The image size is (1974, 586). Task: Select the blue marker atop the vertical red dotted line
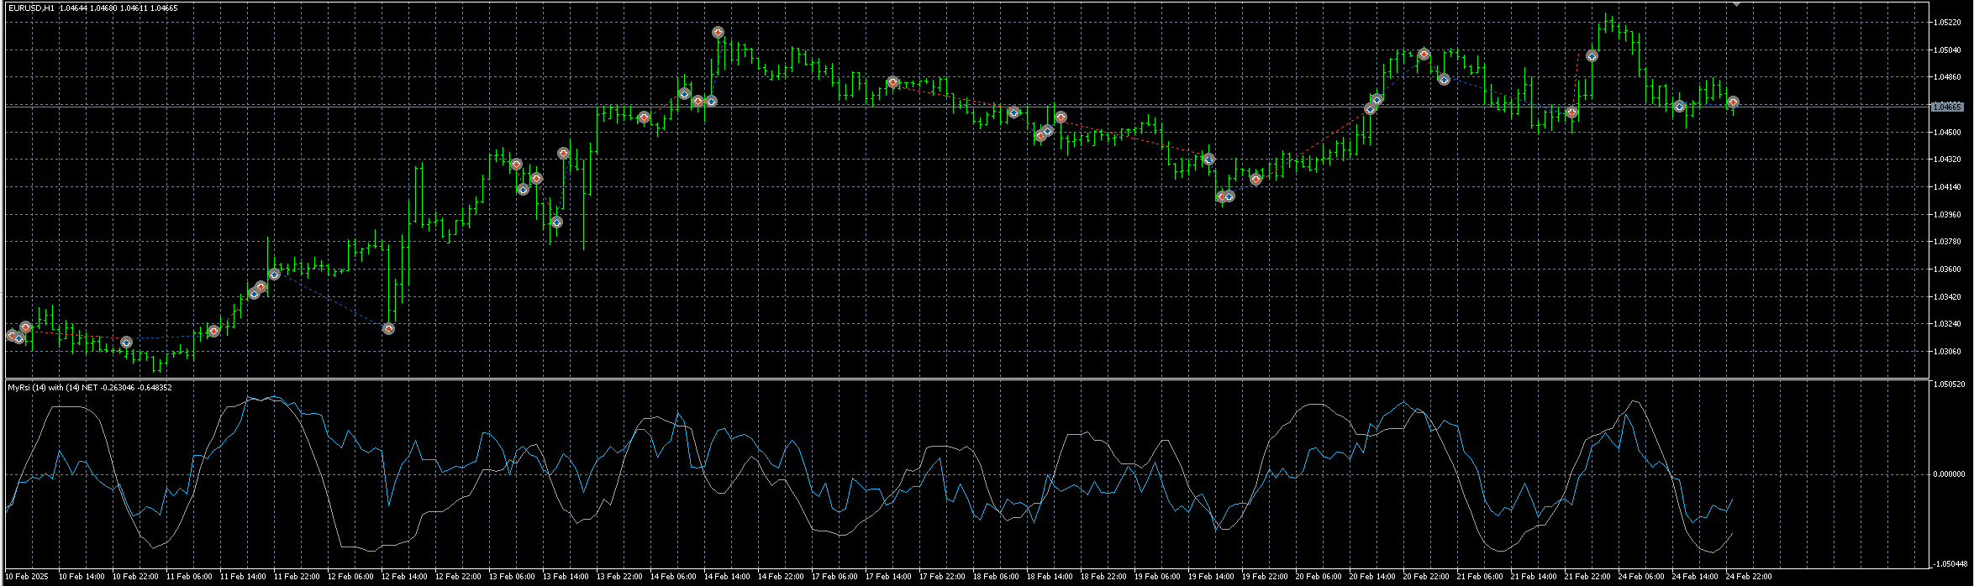pos(1592,56)
